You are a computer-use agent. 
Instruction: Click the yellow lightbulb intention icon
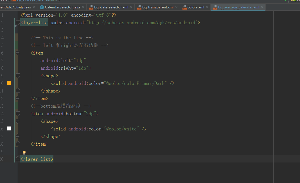(x=24, y=152)
